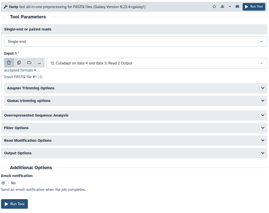Screen dimensions: 269x213
Task: Open the Single-end reads type dropdown
Action: [x=135, y=42]
